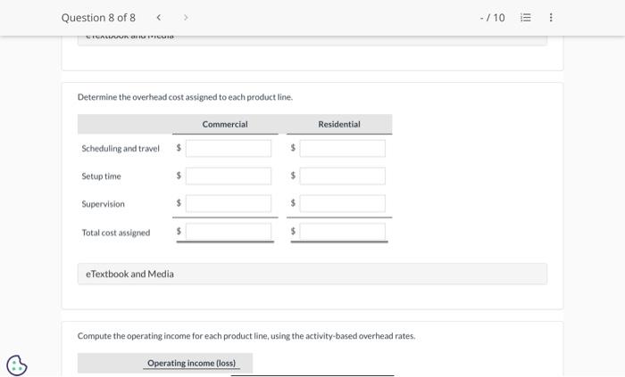625x377 pixels.
Task: Click the 'Commercial' column header
Action: (225, 125)
